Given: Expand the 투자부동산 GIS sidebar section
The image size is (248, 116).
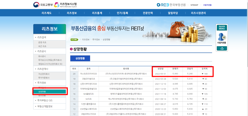Looking at the screenshot, I should pyautogui.click(x=50, y=100).
